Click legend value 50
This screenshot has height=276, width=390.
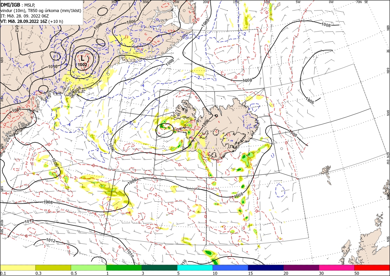[x=357, y=273]
